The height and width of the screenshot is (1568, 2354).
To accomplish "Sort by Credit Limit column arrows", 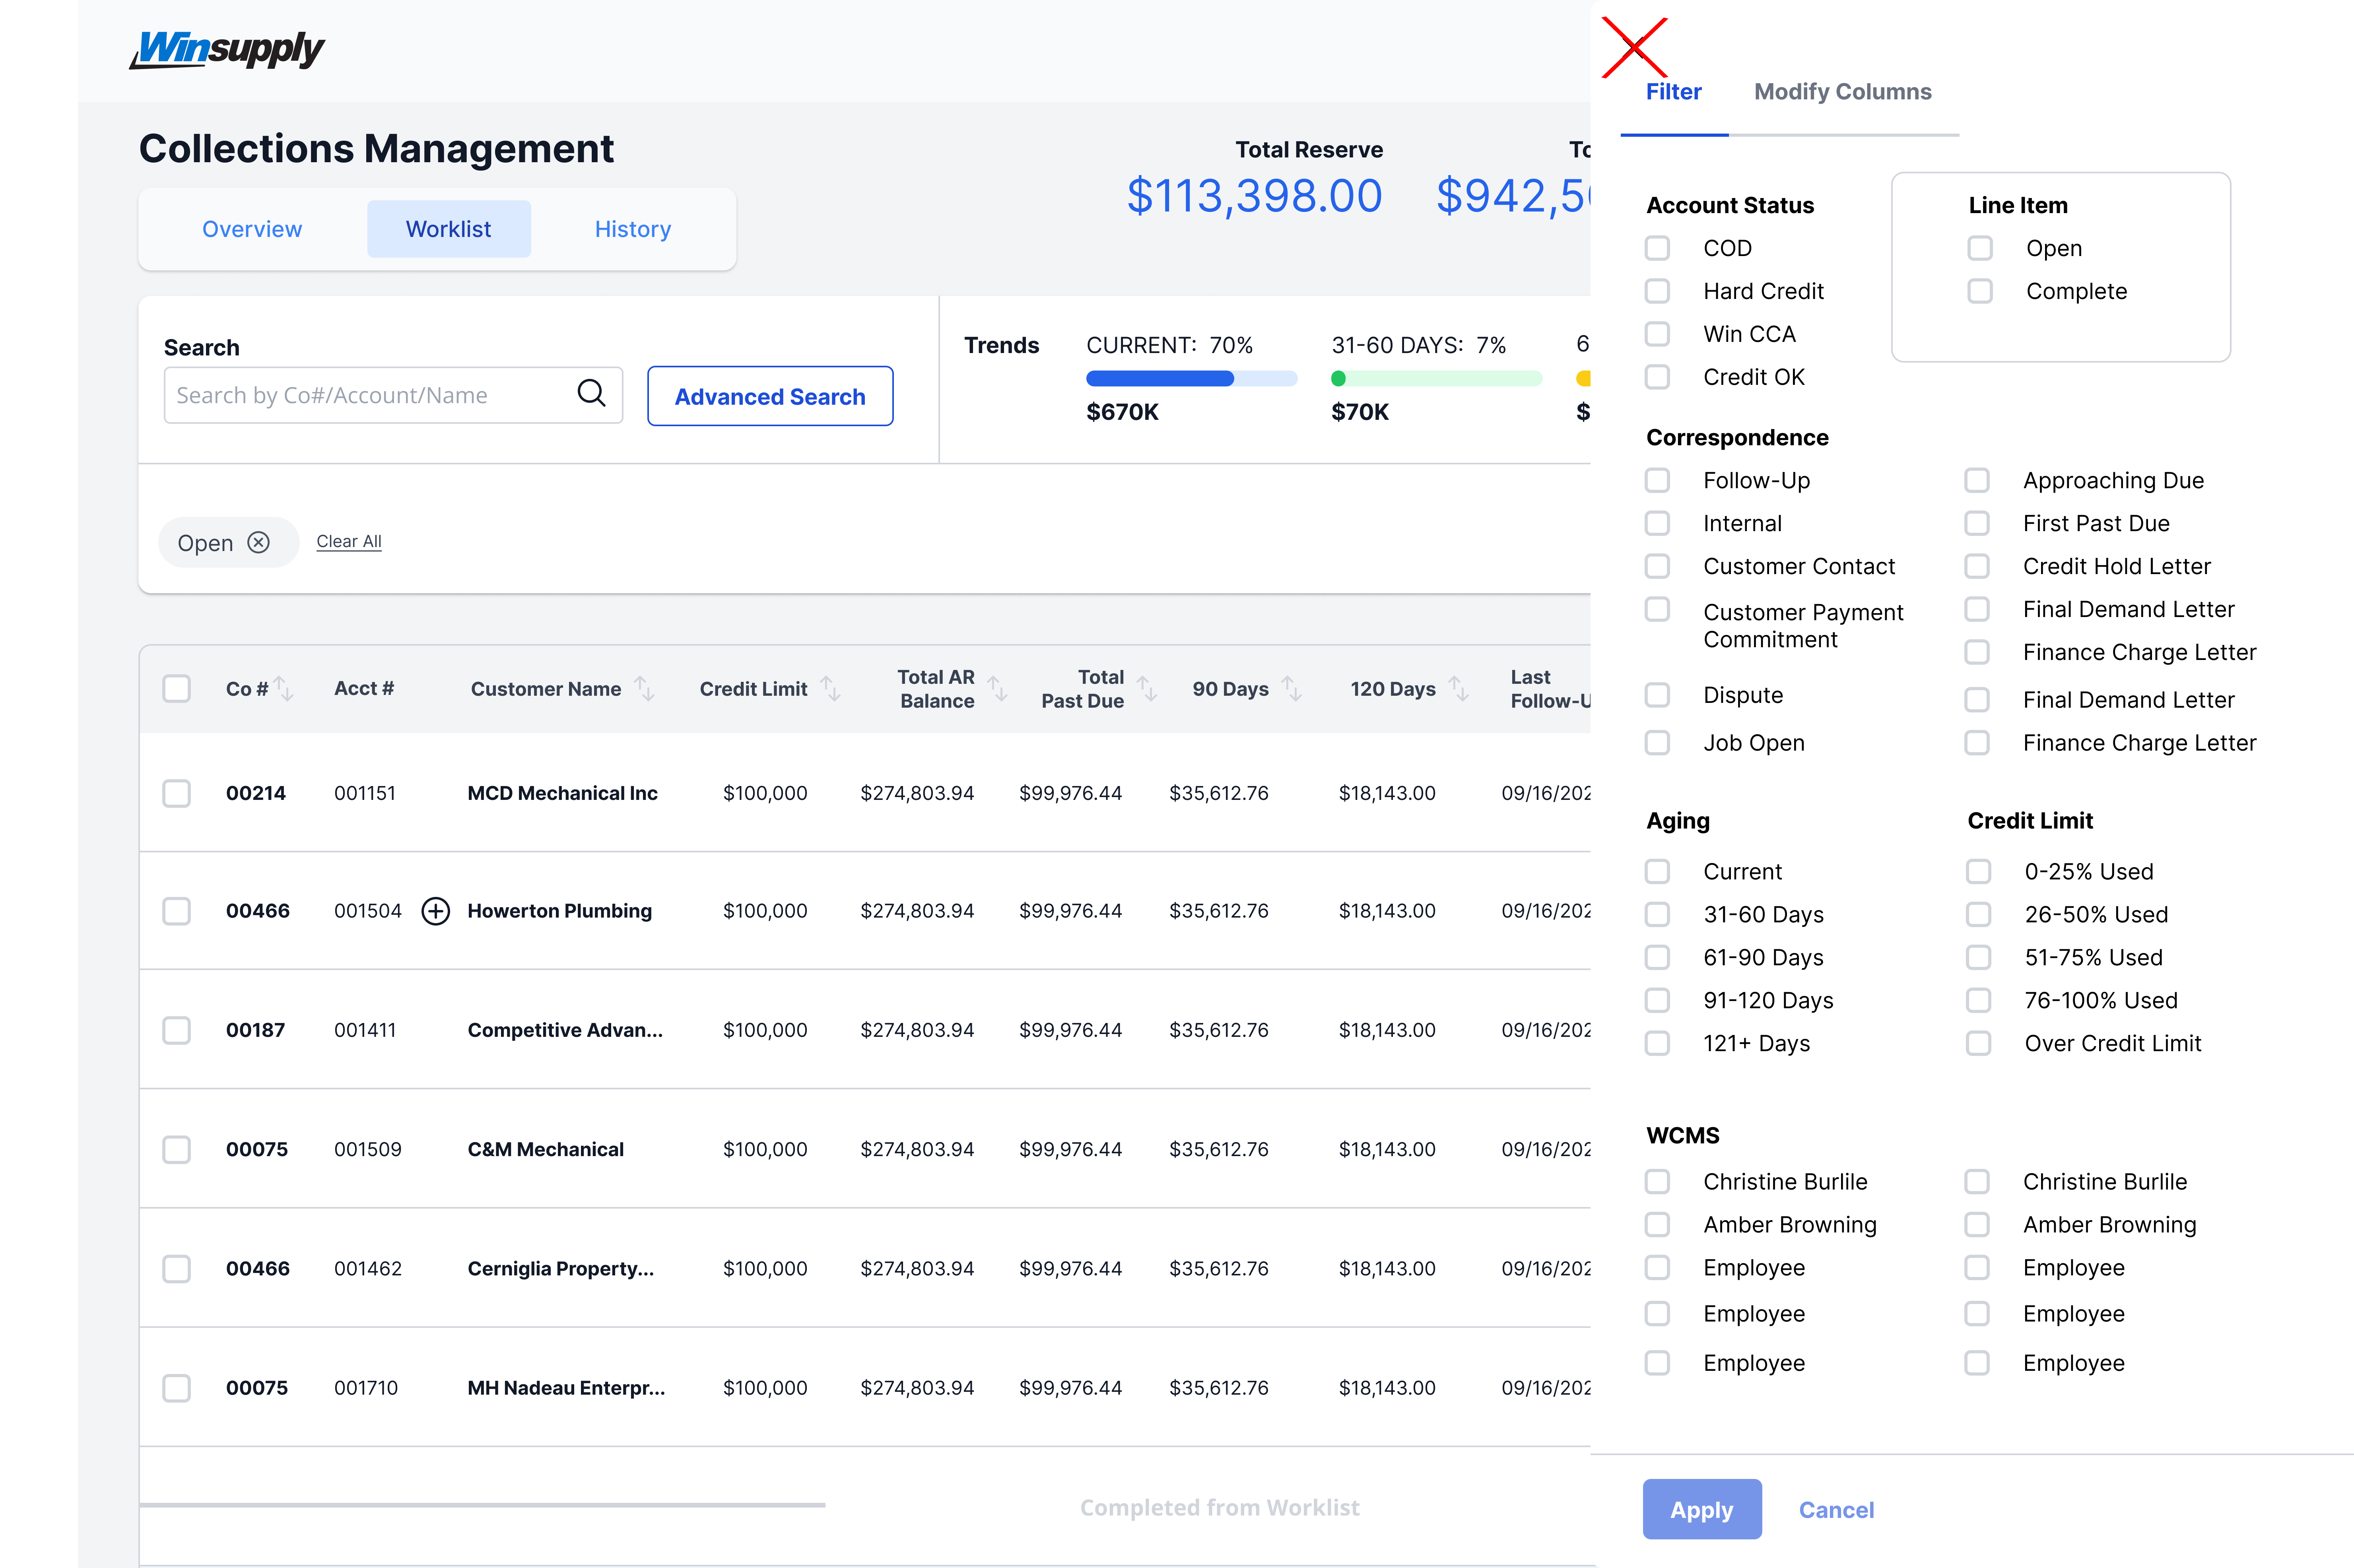I will pyautogui.click(x=830, y=689).
